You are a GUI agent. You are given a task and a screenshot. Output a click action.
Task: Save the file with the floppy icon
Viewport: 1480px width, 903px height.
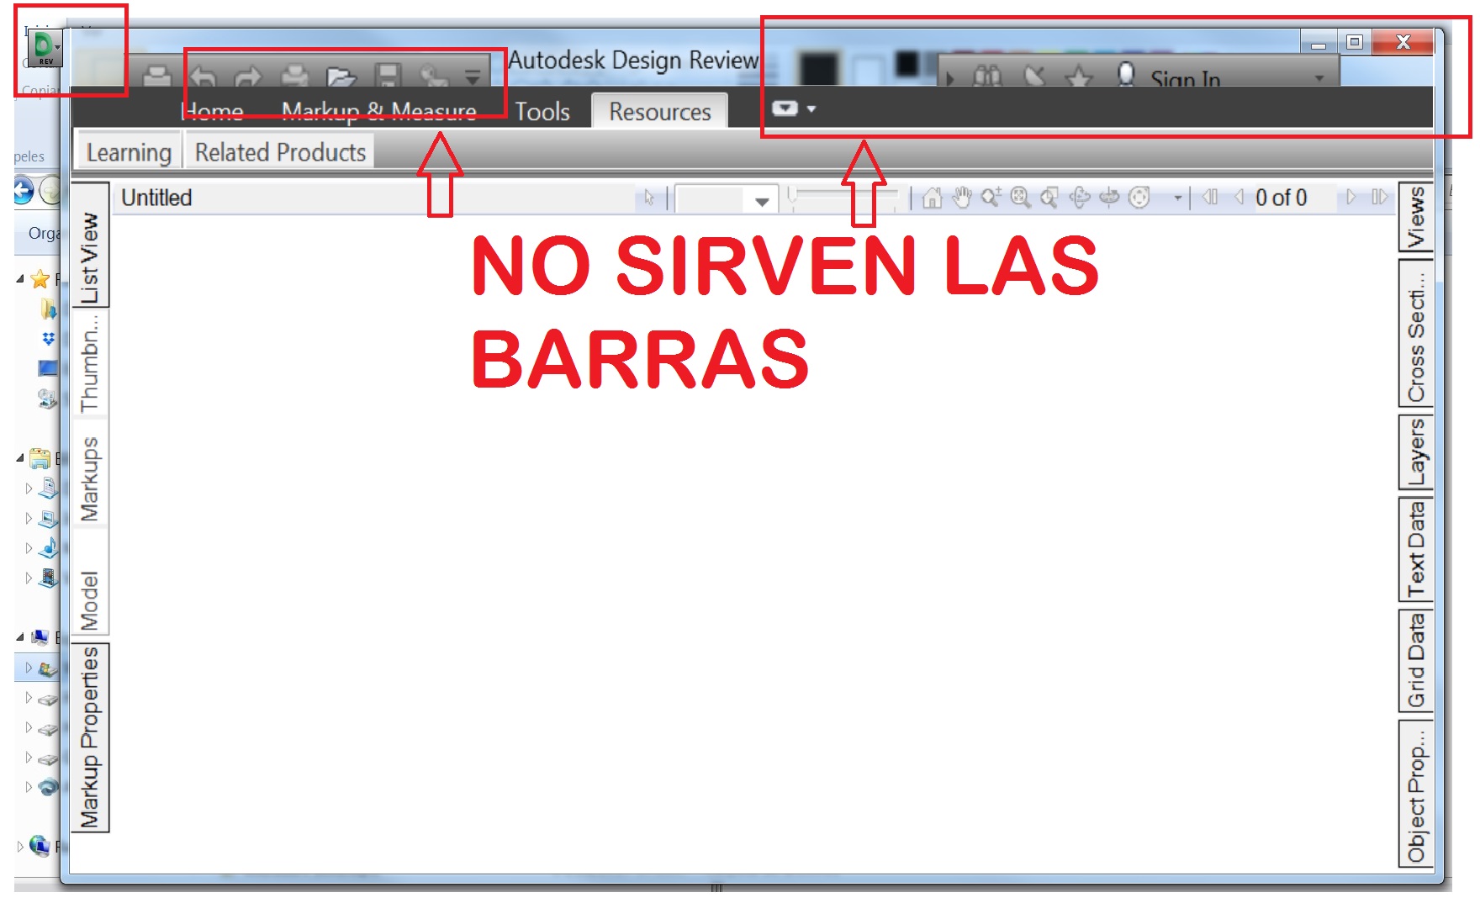tap(388, 77)
